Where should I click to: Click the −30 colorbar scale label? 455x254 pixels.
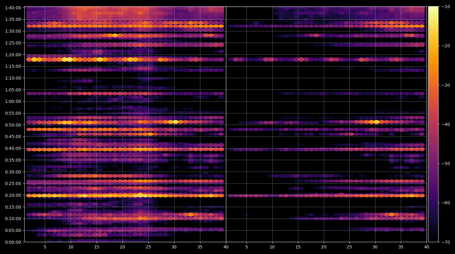pos(446,85)
